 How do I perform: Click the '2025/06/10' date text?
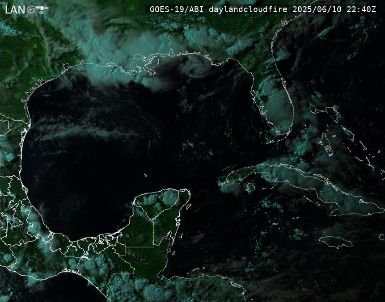pyautogui.click(x=317, y=9)
